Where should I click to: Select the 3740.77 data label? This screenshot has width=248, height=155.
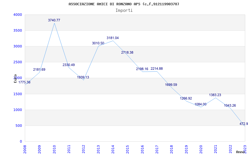54,20
